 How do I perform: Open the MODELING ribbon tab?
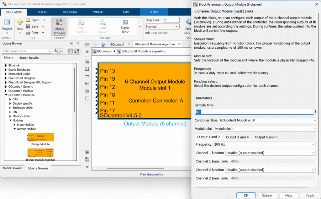click(x=70, y=12)
